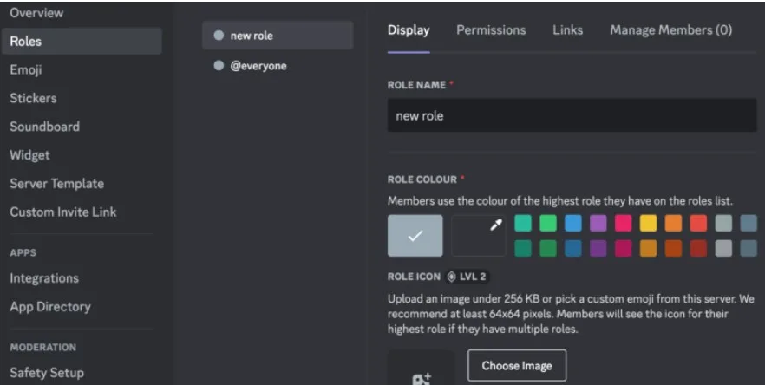Image resolution: width=765 pixels, height=385 pixels.
Task: Select the 'new role' entry in the roles list
Action: point(278,36)
